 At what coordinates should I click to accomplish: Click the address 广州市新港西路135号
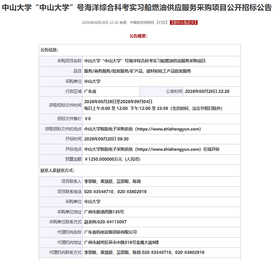(x=104, y=212)
